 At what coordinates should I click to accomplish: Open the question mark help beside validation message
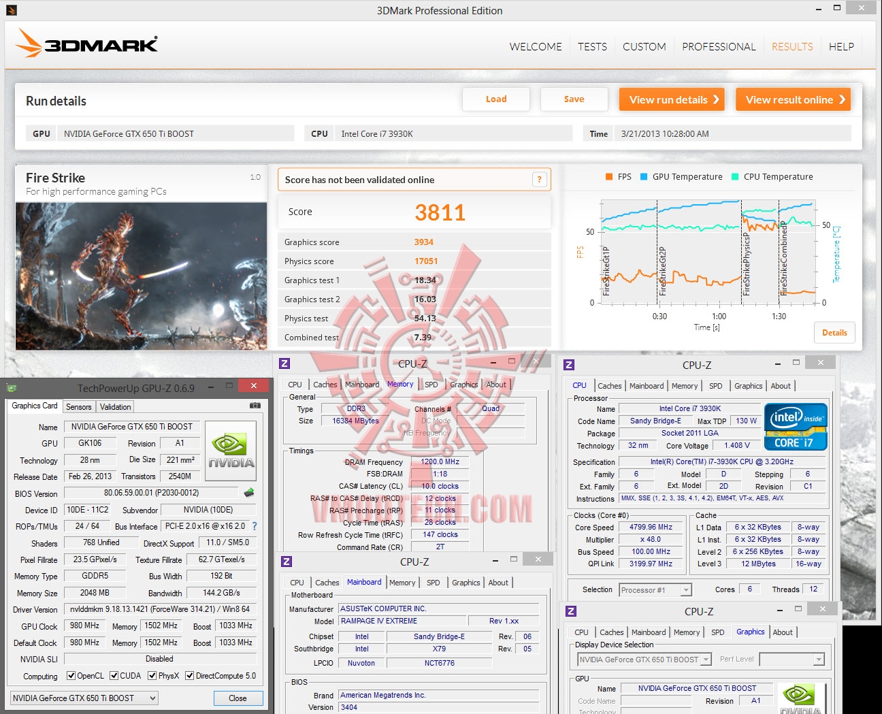click(x=539, y=180)
